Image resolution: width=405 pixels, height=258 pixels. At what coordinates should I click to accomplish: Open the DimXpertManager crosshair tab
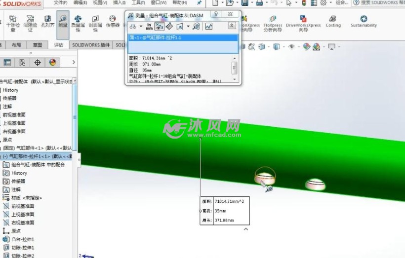38,63
